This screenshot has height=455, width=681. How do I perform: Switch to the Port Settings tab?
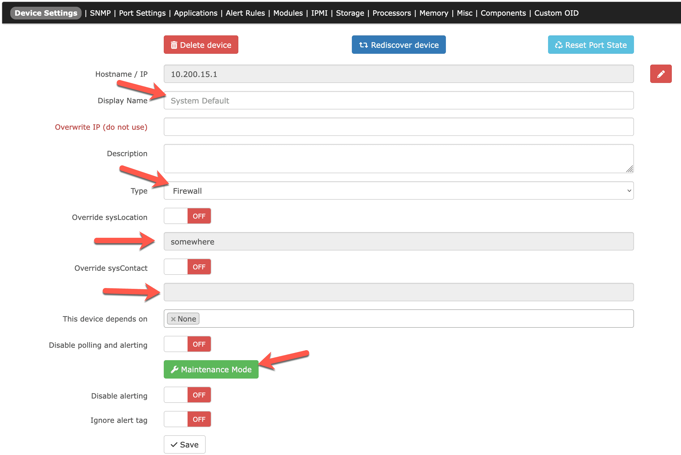point(142,13)
